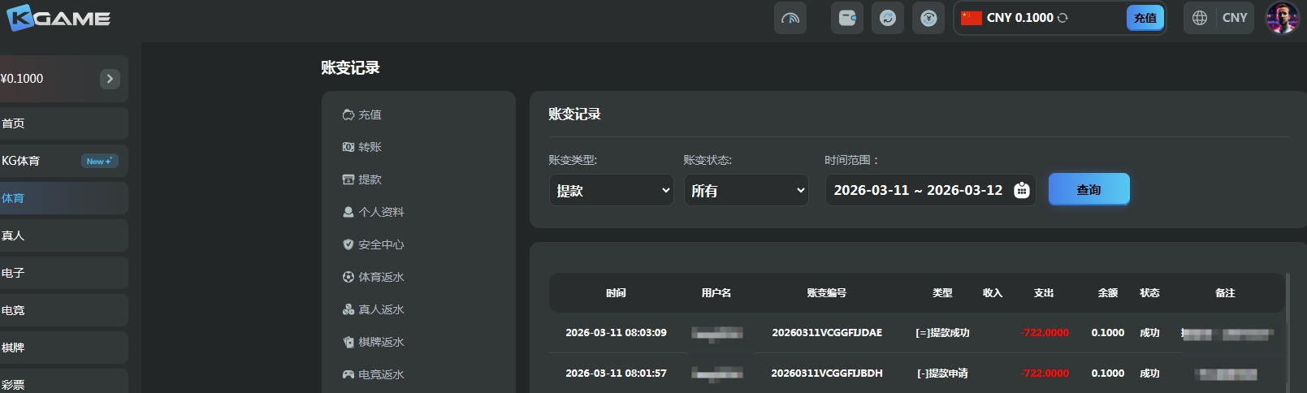Click timestamp 2026-03-11 08:03:09
Screen dimensions: 1307x393
coord(616,333)
